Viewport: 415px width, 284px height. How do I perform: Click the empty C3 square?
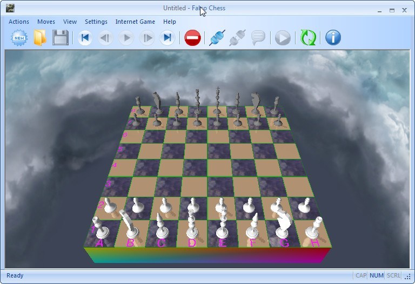[168, 187]
